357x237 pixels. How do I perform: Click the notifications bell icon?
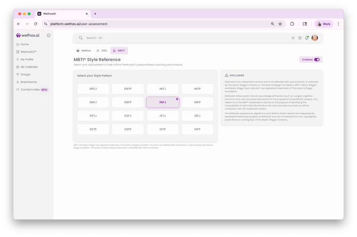307,38
